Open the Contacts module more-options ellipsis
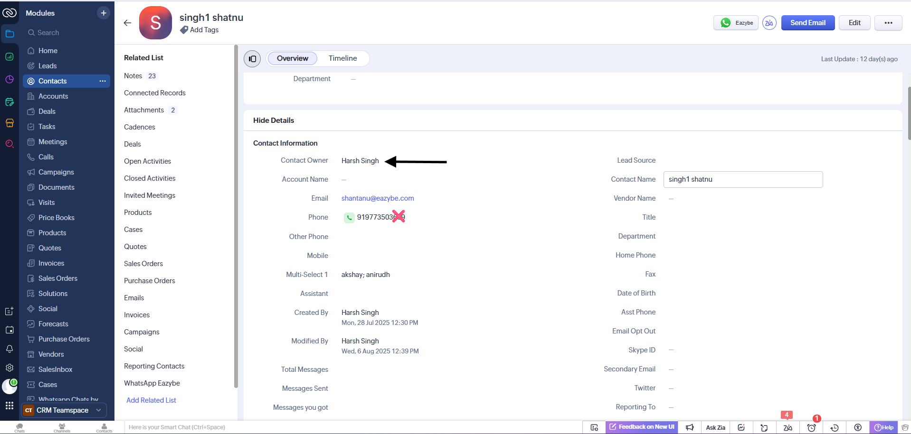The image size is (911, 434). pyautogui.click(x=103, y=81)
